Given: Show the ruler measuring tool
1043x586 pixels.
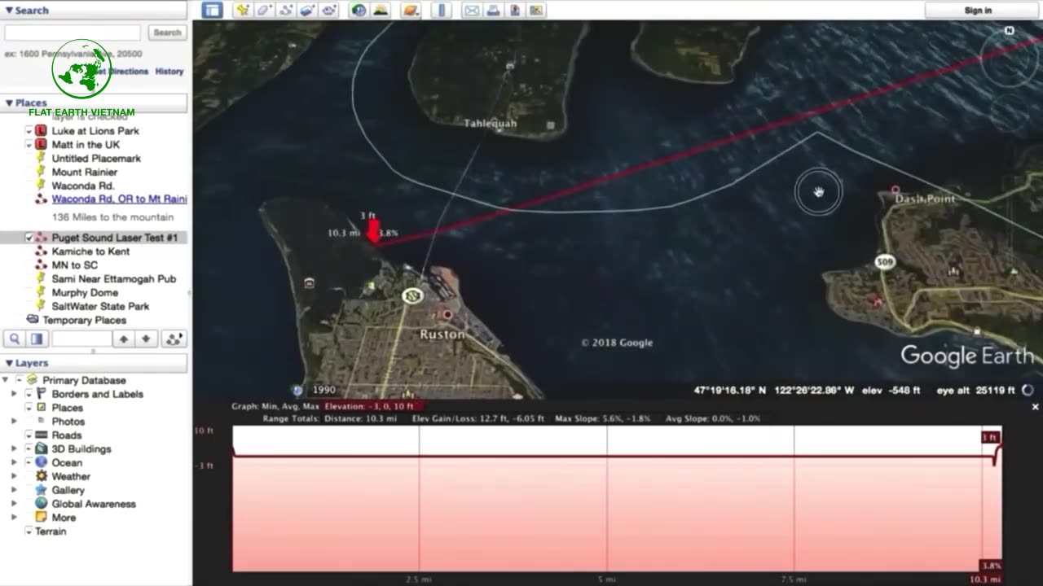Looking at the screenshot, I should click(442, 10).
